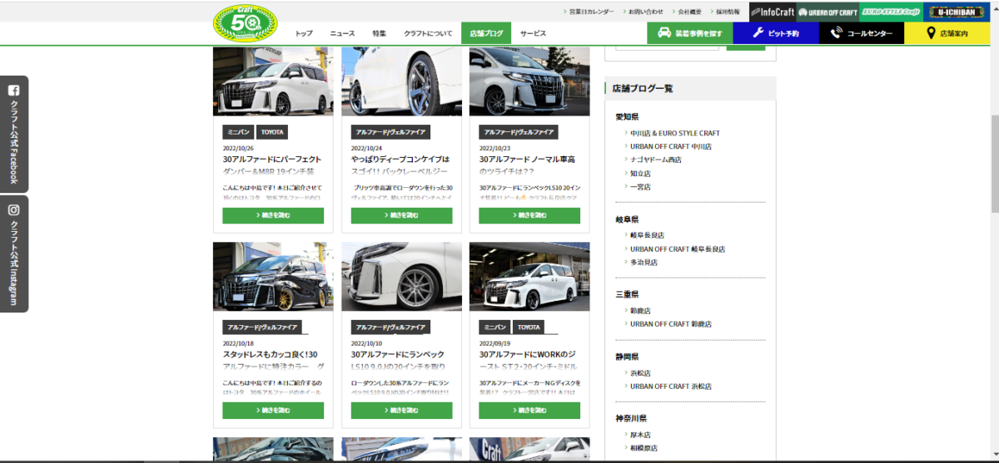Open the 営業日カレンダー link
This screenshot has height=463, width=999.
click(x=591, y=12)
